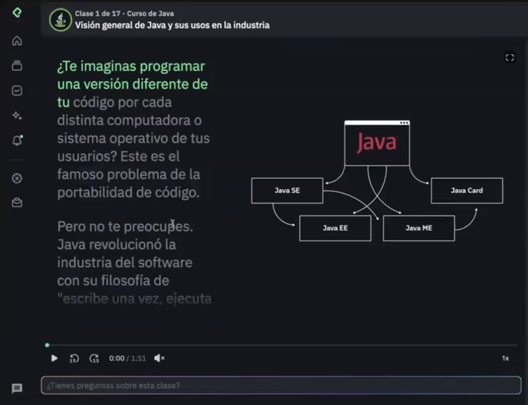
Task: Open the AI assistant sparkles icon
Action: (17, 116)
